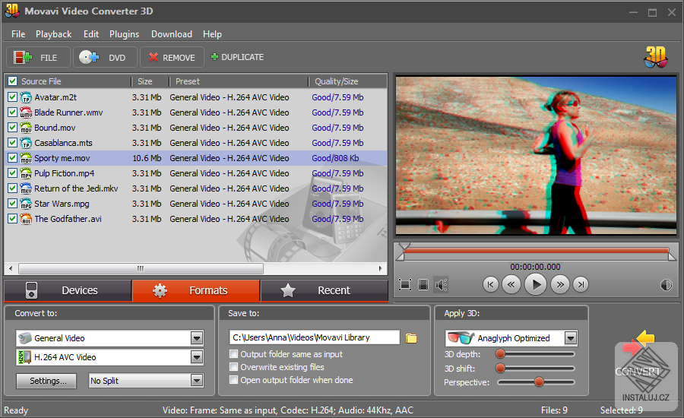Screen dimensions: 684x418
Task: Open the Edit menu
Action: pos(91,34)
